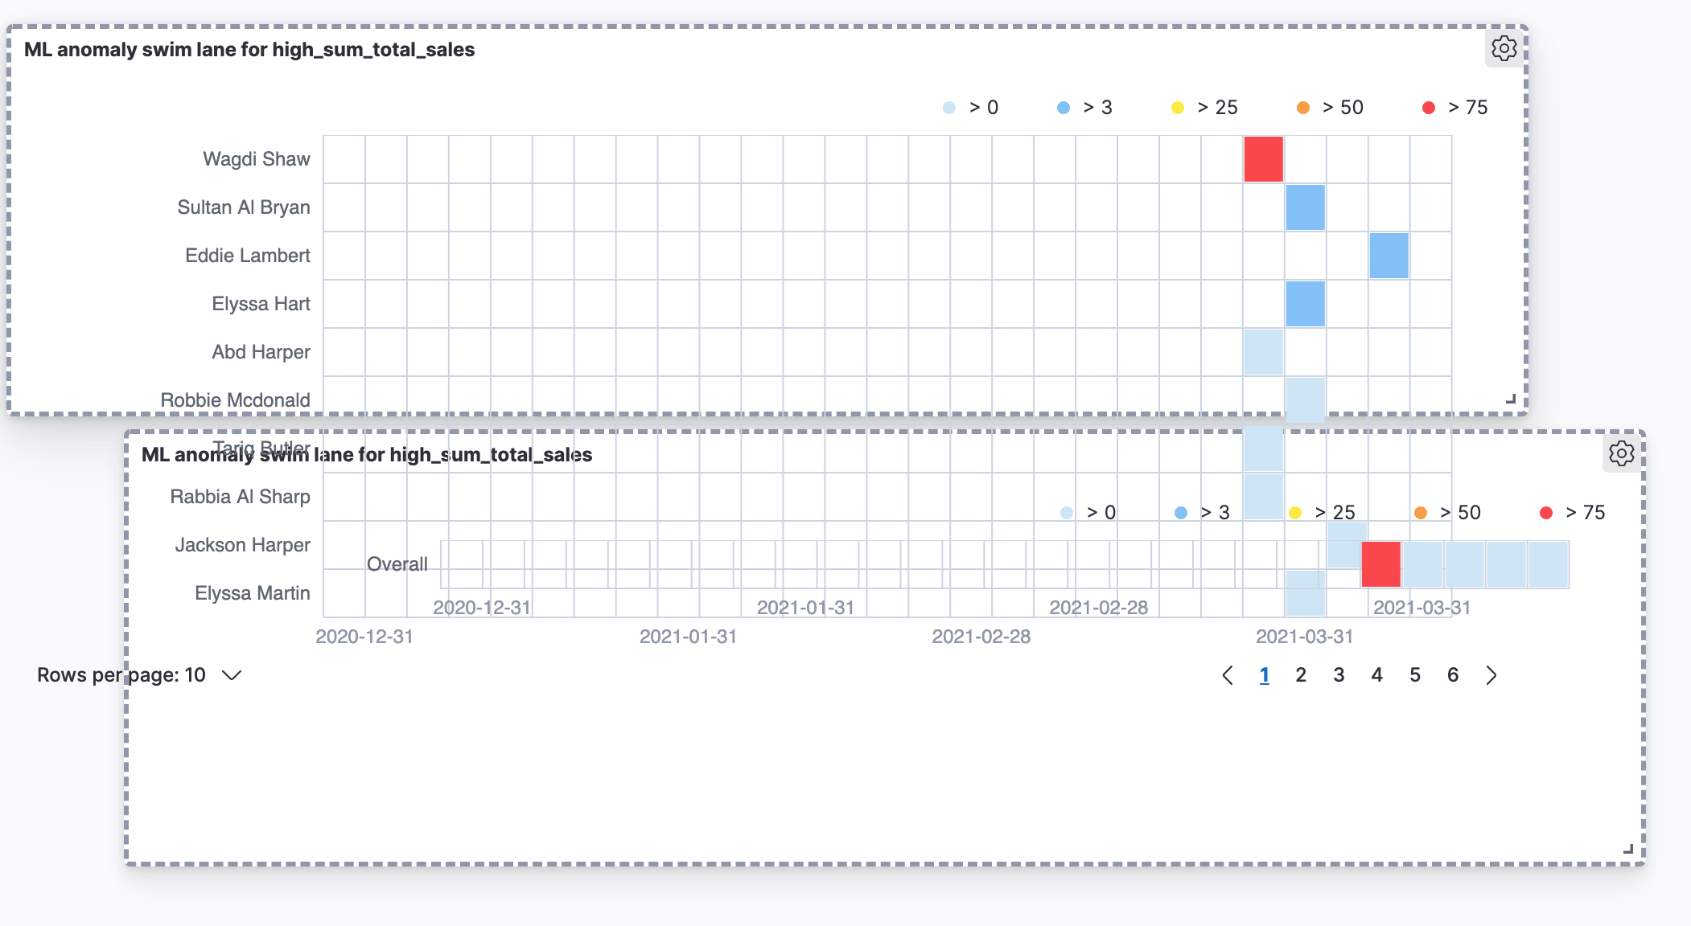Image resolution: width=1691 pixels, height=926 pixels.
Task: Go to page 5
Action: click(x=1415, y=675)
